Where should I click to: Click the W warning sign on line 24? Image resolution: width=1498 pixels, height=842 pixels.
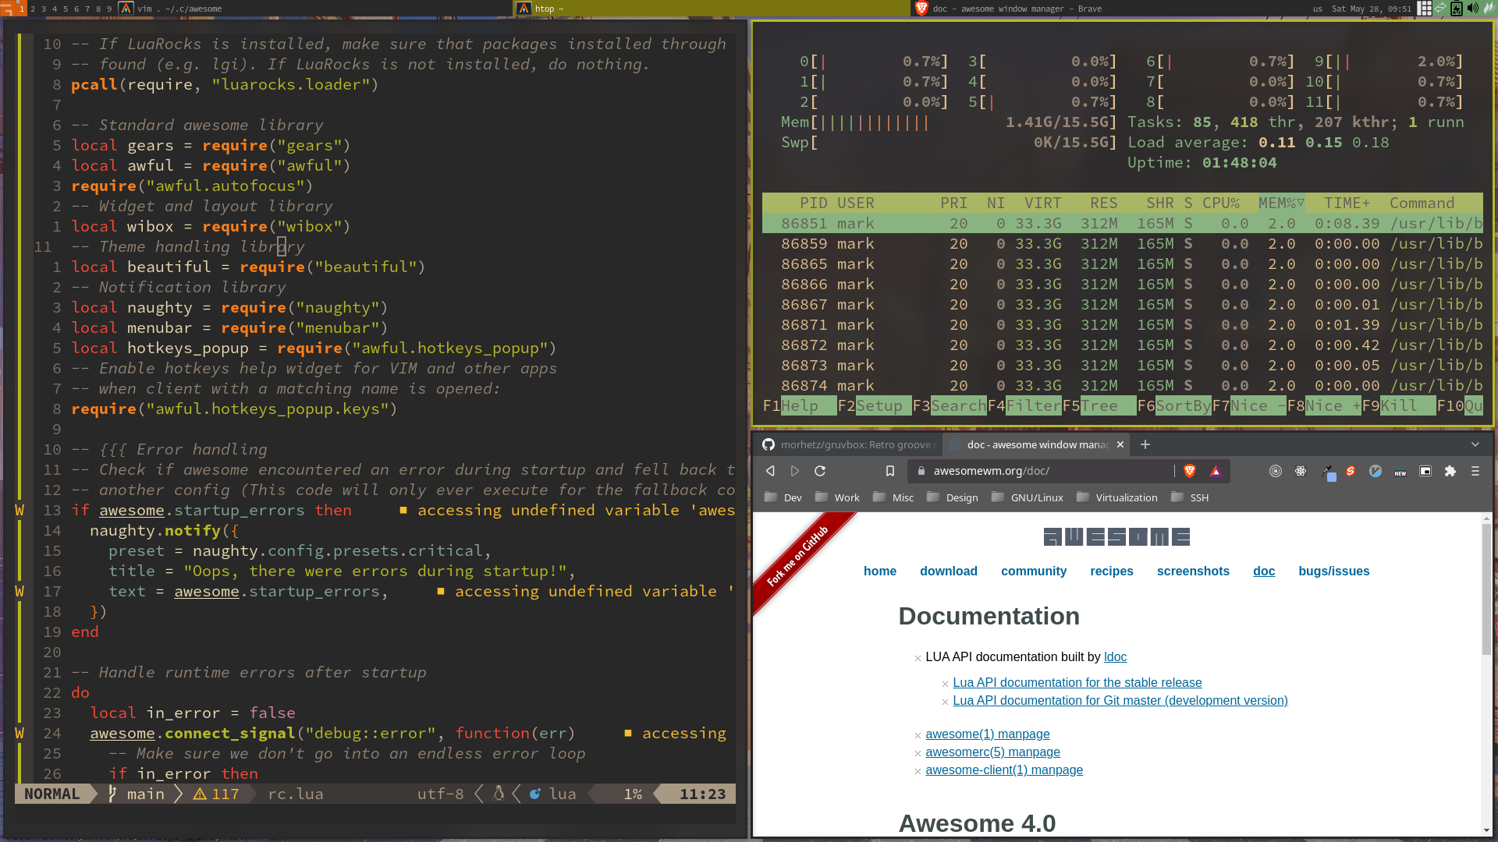pyautogui.click(x=20, y=733)
